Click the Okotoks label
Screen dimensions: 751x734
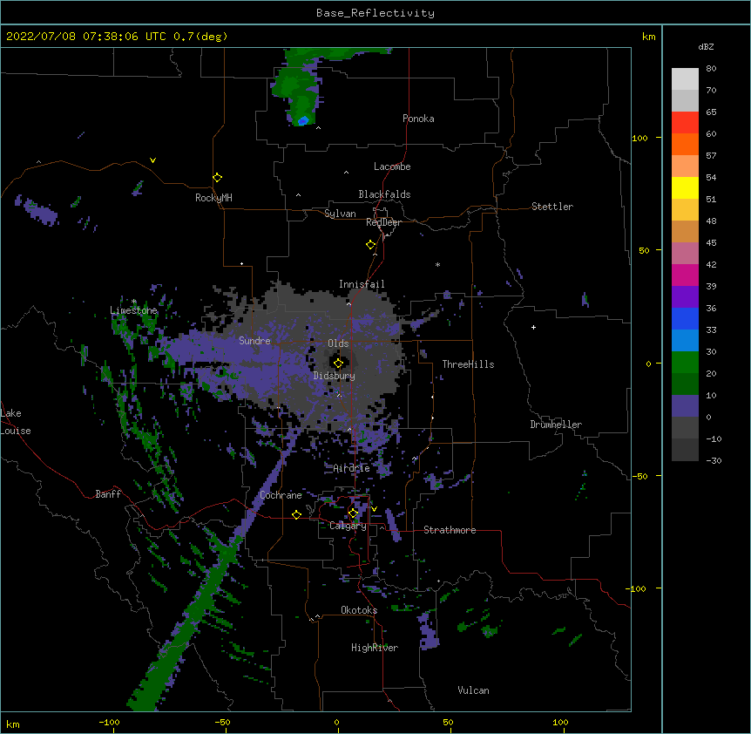(x=359, y=610)
